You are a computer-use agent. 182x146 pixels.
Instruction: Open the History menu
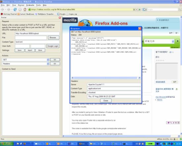pyautogui.click(x=21, y=5)
